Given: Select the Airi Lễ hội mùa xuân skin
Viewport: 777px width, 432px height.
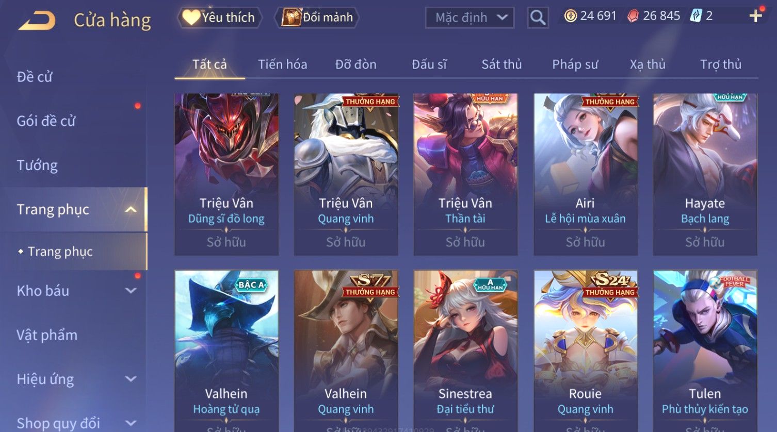Looking at the screenshot, I should pos(585,174).
